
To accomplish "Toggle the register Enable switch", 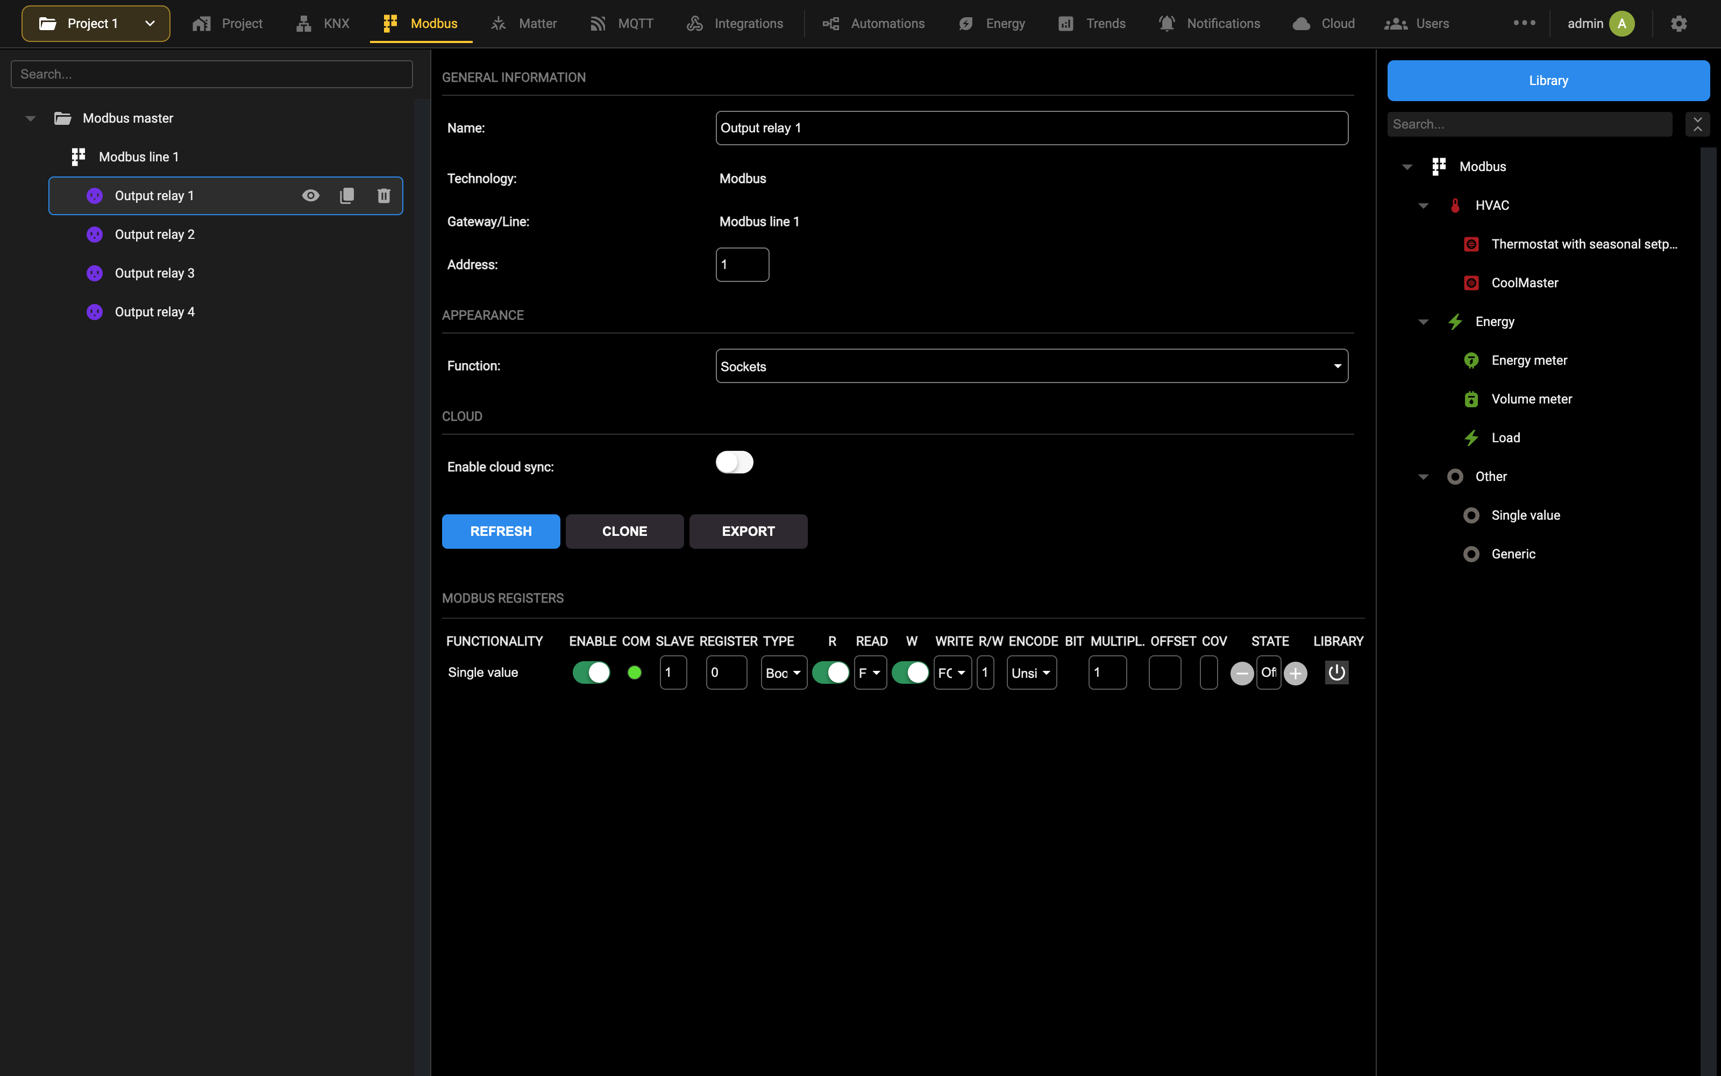I will point(591,672).
